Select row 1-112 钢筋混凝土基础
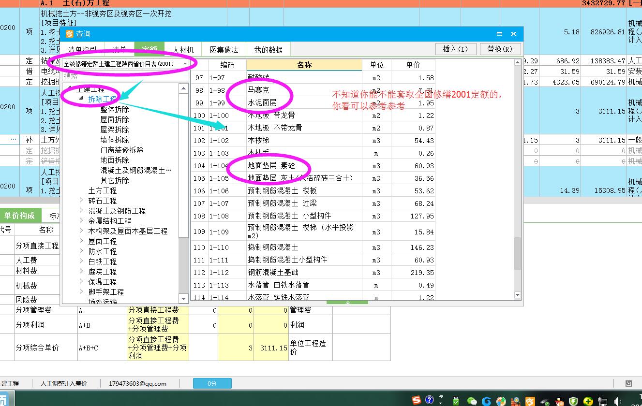 coord(313,273)
